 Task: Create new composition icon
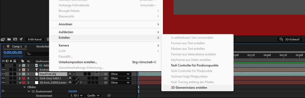pos(15,39)
